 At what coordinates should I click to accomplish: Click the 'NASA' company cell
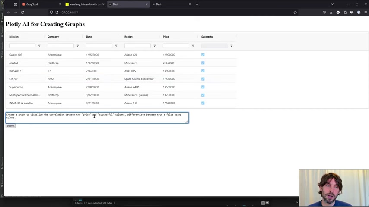coord(51,79)
